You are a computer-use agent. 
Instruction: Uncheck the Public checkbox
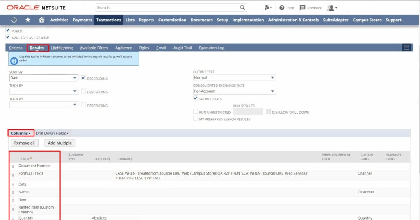tap(8, 30)
